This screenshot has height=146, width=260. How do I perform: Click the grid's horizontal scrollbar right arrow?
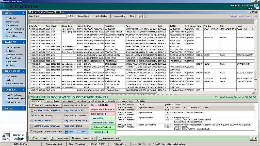253,93
